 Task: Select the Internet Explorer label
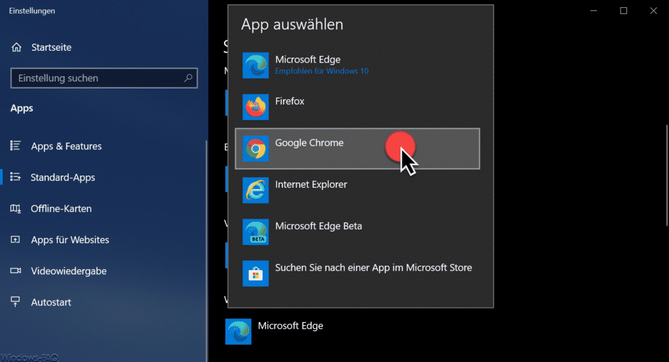pos(311,185)
